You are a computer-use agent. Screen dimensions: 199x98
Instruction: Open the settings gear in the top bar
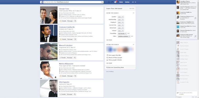point(135,2)
